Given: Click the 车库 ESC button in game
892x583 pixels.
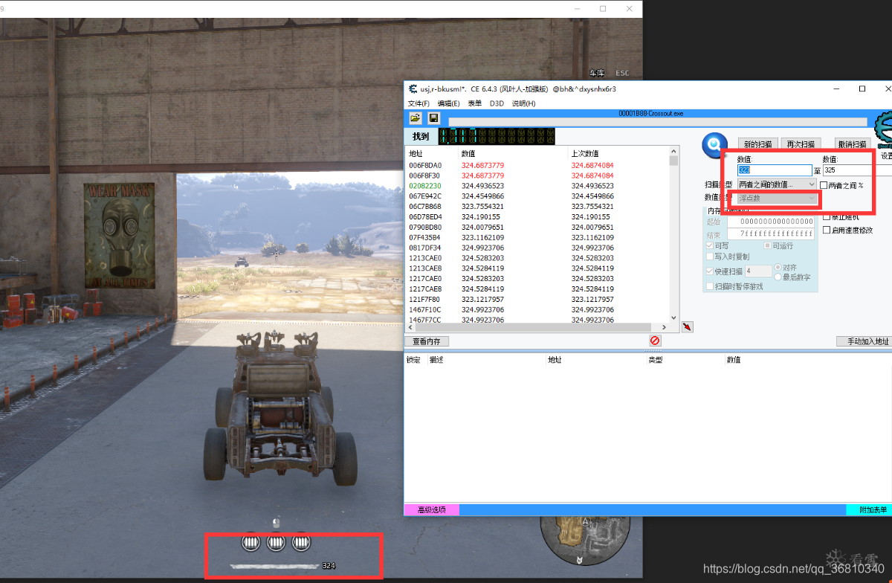Looking at the screenshot, I should tap(609, 73).
